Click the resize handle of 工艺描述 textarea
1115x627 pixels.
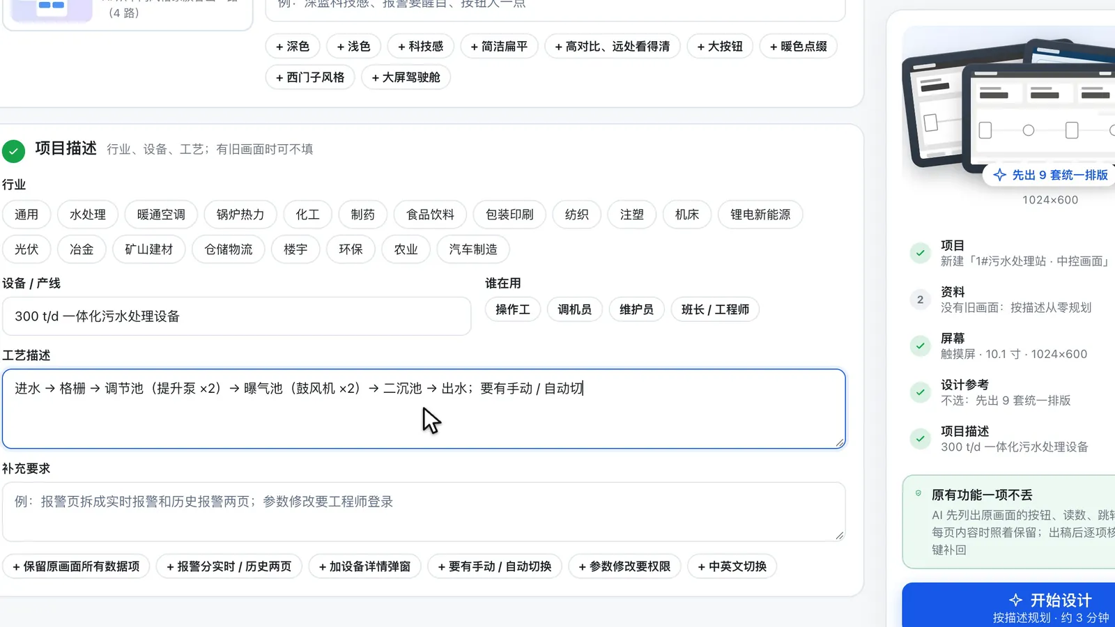pos(840,442)
